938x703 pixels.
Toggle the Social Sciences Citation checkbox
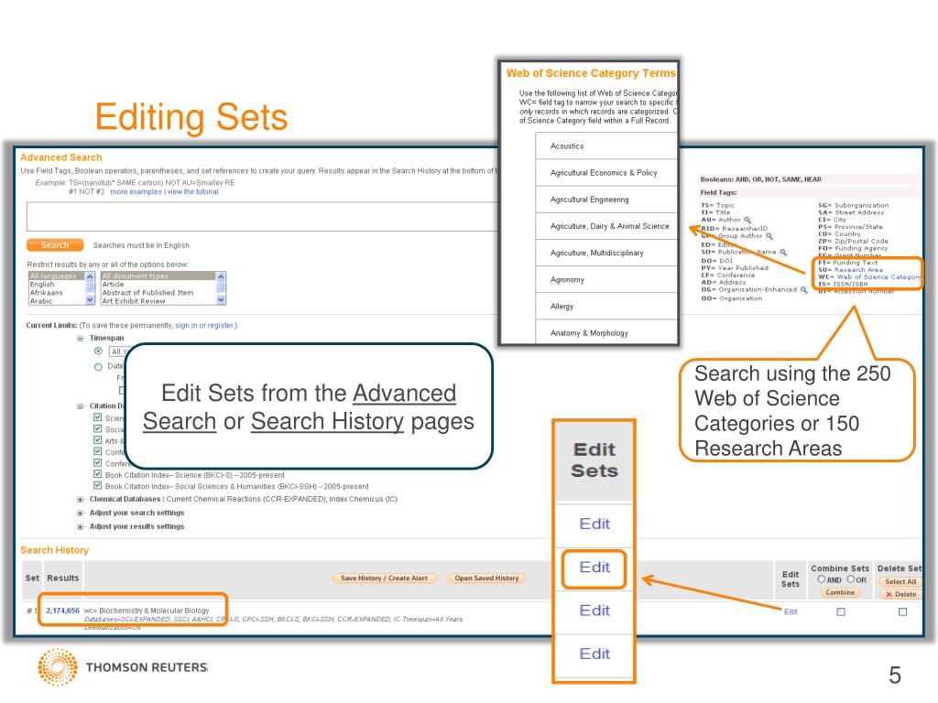coord(97,428)
